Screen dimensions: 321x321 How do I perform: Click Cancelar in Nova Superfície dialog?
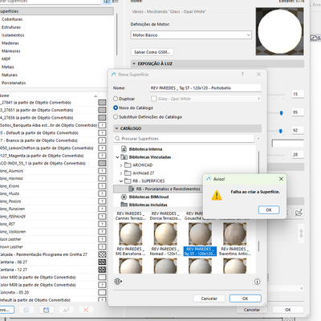[x=209, y=299]
